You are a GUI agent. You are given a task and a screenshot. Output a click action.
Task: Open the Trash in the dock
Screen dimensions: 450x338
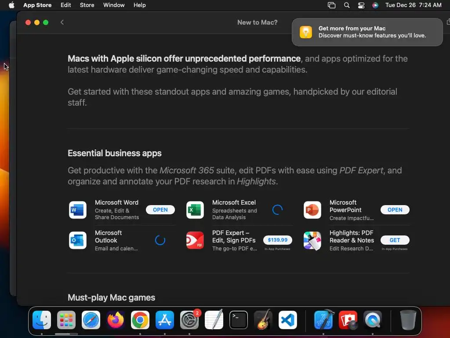408,320
